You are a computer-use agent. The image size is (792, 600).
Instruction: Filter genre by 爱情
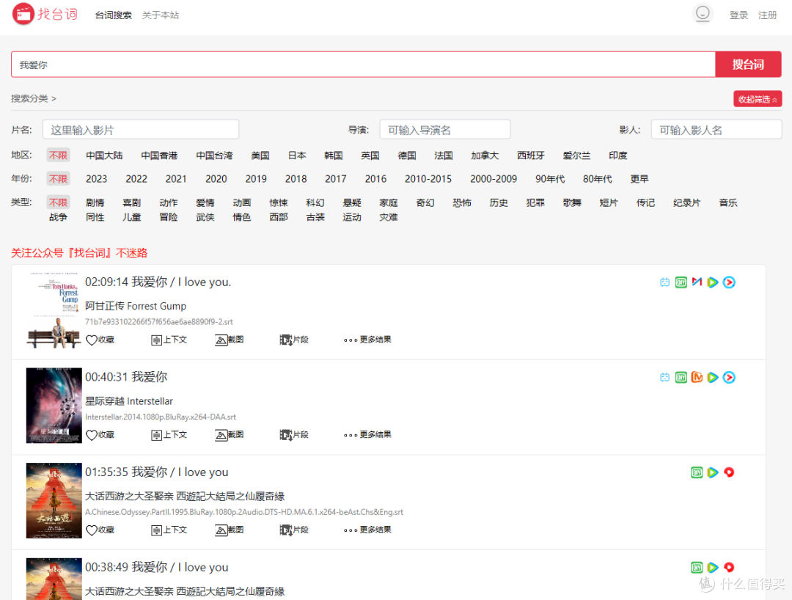pos(205,202)
